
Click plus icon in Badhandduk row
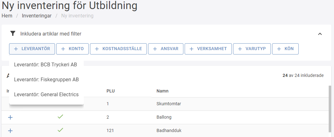[10, 131]
